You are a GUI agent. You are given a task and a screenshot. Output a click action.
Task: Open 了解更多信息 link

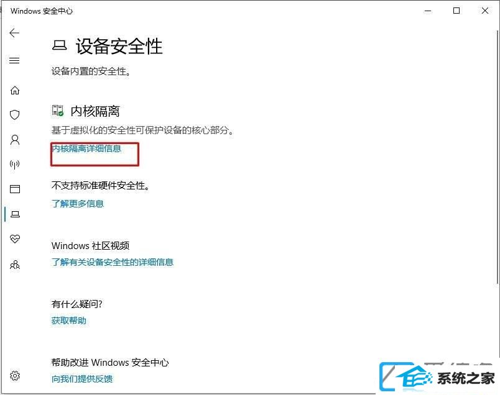point(78,204)
